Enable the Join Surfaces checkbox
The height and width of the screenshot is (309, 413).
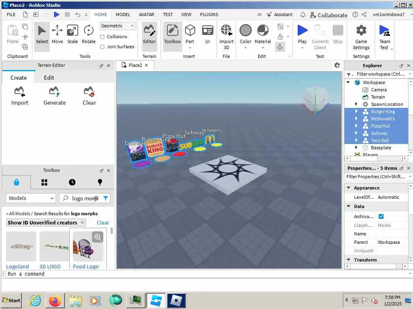[x=102, y=47]
